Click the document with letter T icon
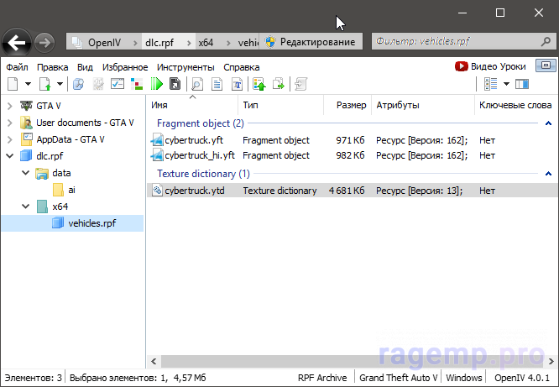This screenshot has width=559, height=387. point(237,84)
